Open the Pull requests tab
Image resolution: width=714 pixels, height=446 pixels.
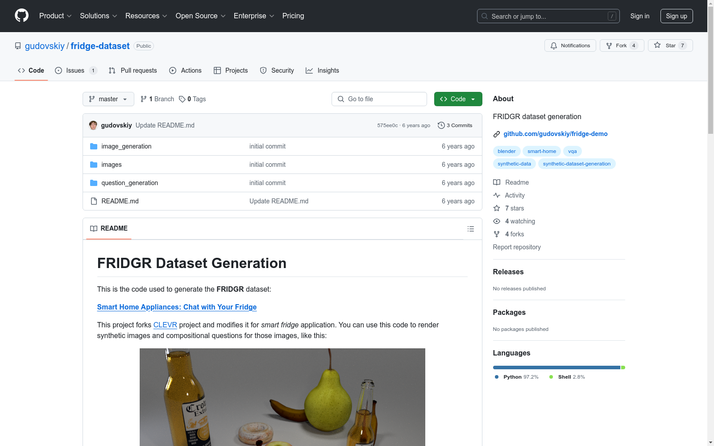(x=133, y=70)
